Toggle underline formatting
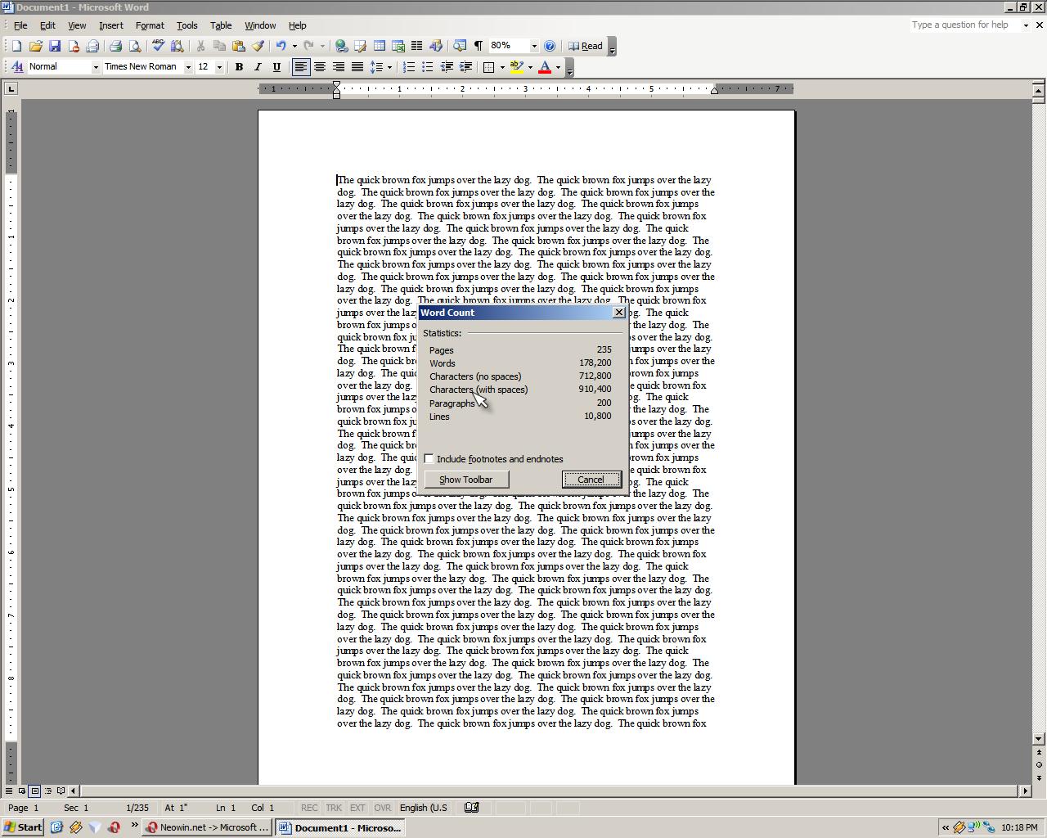This screenshot has height=838, width=1047. point(277,66)
